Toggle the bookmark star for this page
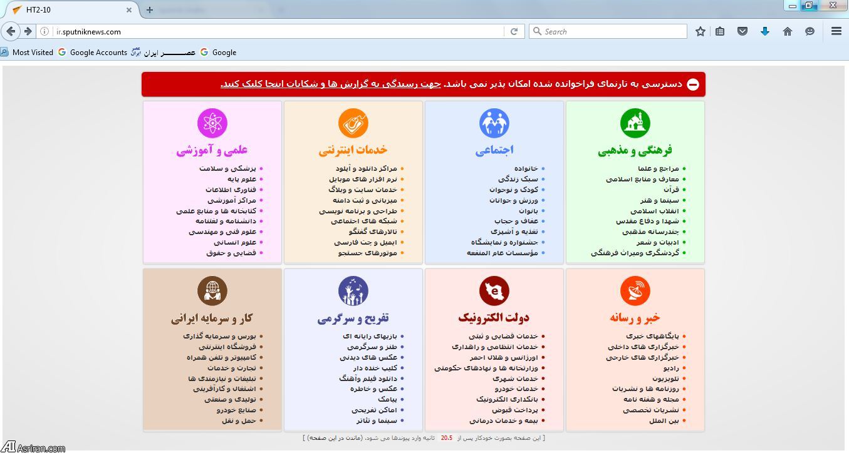Screen dimensions: 849x453 700,31
